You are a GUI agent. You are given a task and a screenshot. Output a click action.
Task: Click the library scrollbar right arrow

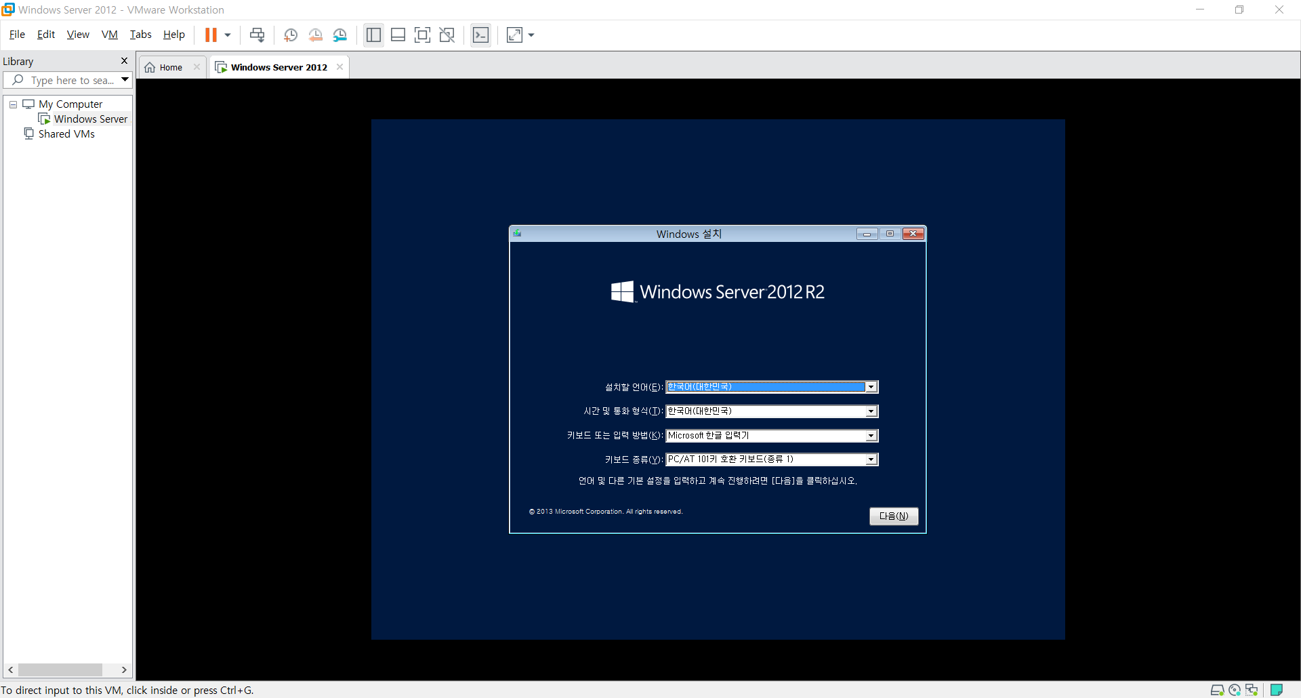pos(124,670)
